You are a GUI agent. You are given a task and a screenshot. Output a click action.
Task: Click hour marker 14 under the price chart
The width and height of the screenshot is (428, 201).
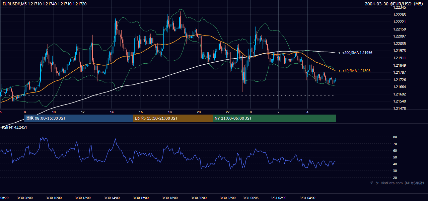click(112, 112)
